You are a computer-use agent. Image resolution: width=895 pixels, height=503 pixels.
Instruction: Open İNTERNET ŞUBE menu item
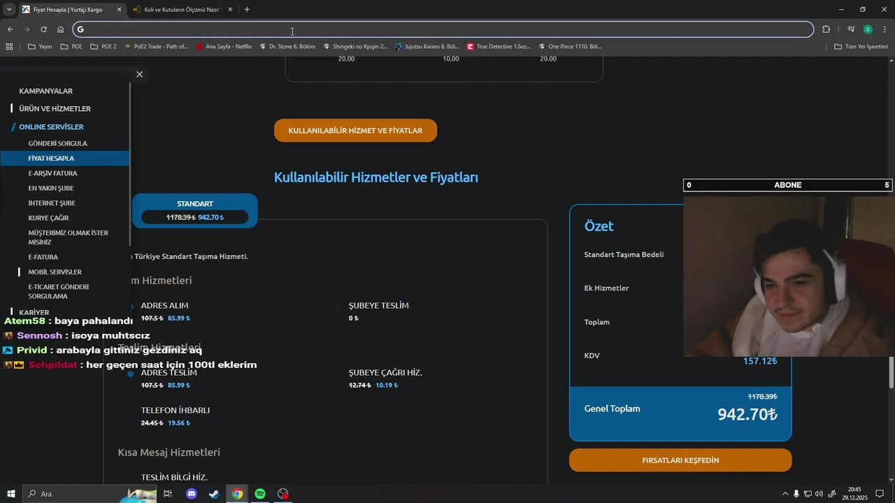click(x=52, y=203)
